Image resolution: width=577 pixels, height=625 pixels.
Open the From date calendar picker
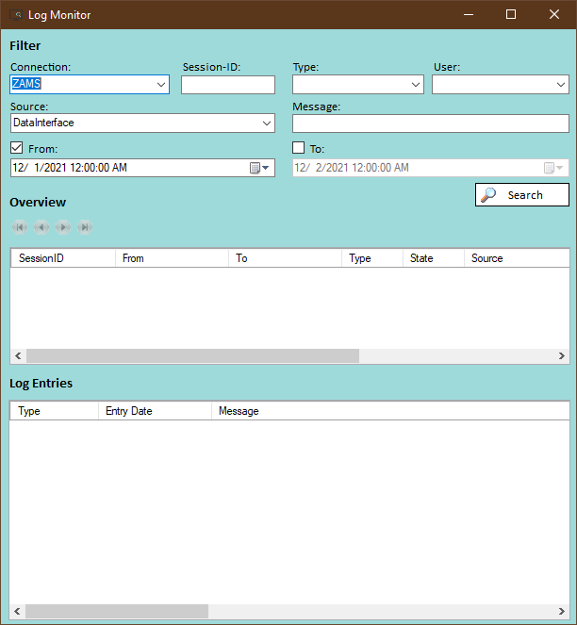tap(259, 168)
